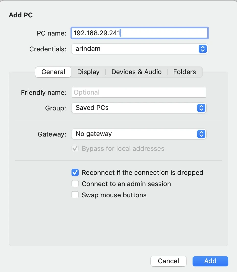
Task: Click the Gateway dropdown stepper arrows icon
Action: [x=201, y=134]
